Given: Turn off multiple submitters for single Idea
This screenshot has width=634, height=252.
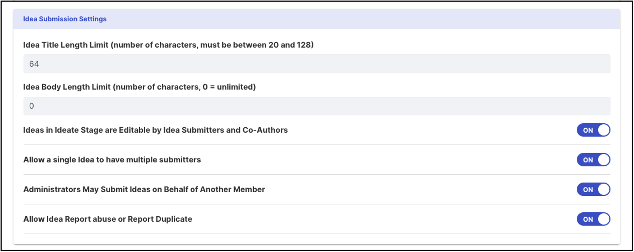Looking at the screenshot, I should pos(593,160).
